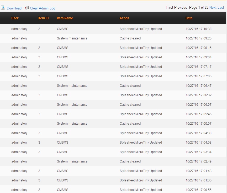Jump to the Last log page

pyautogui.click(x=221, y=7)
